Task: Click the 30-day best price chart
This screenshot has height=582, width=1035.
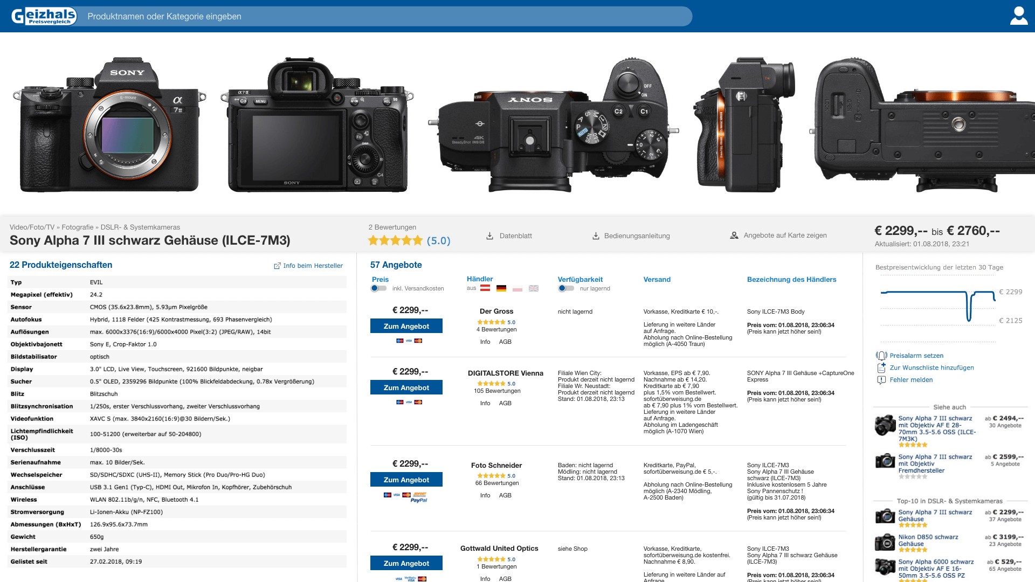Action: pos(938,307)
